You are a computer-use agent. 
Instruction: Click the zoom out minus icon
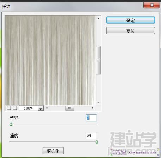(x=9, y=108)
